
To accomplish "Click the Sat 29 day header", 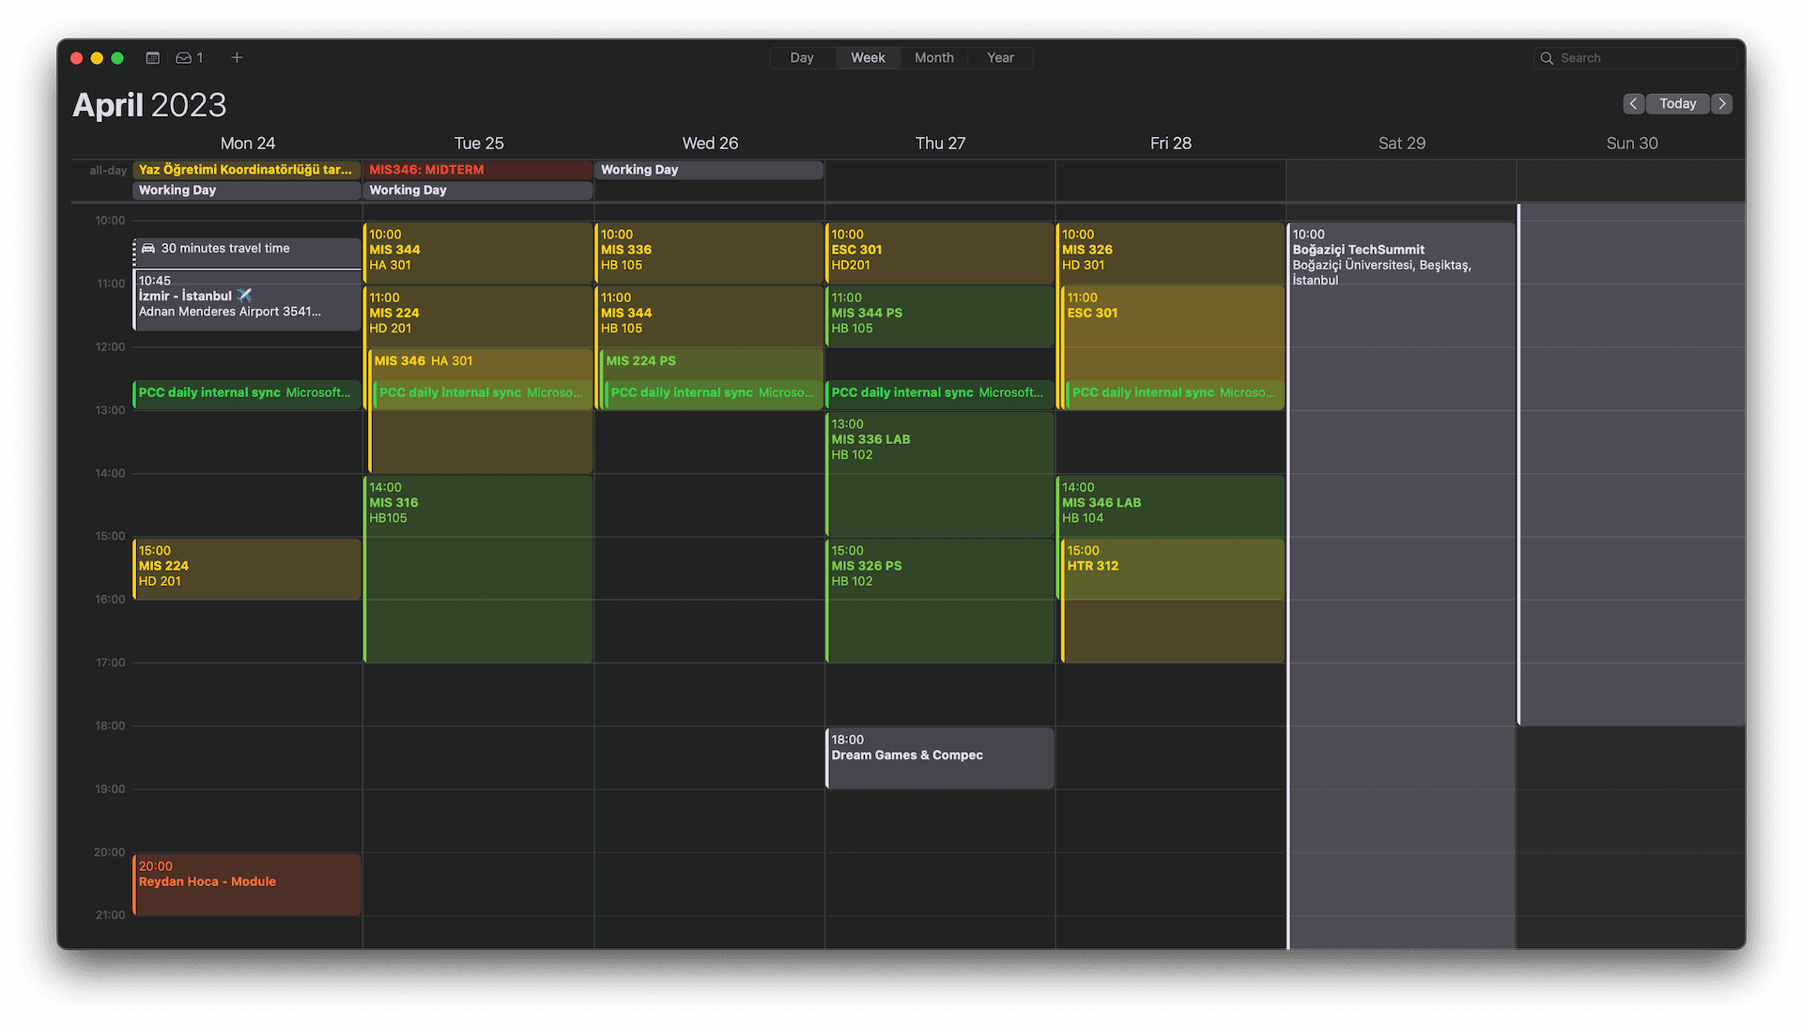I will coord(1401,143).
